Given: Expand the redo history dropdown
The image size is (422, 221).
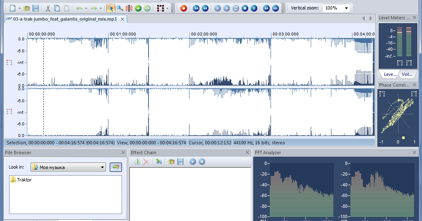Looking at the screenshot, I should click(101, 8).
